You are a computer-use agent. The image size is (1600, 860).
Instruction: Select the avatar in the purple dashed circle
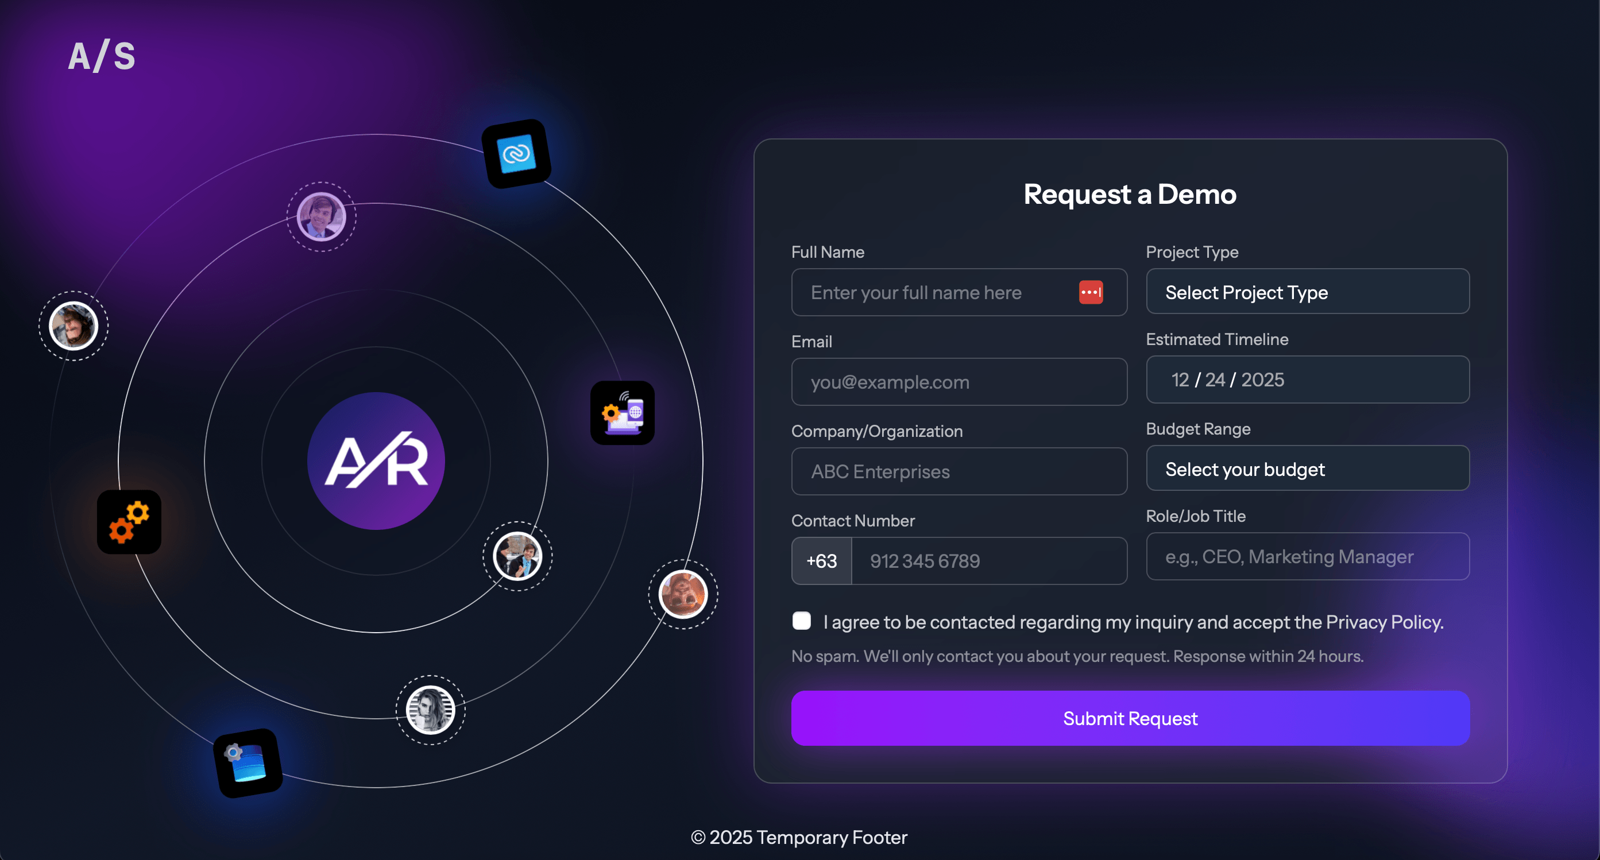(321, 216)
